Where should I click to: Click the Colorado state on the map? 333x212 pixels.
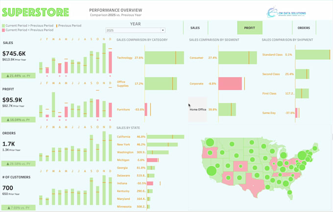240,166
